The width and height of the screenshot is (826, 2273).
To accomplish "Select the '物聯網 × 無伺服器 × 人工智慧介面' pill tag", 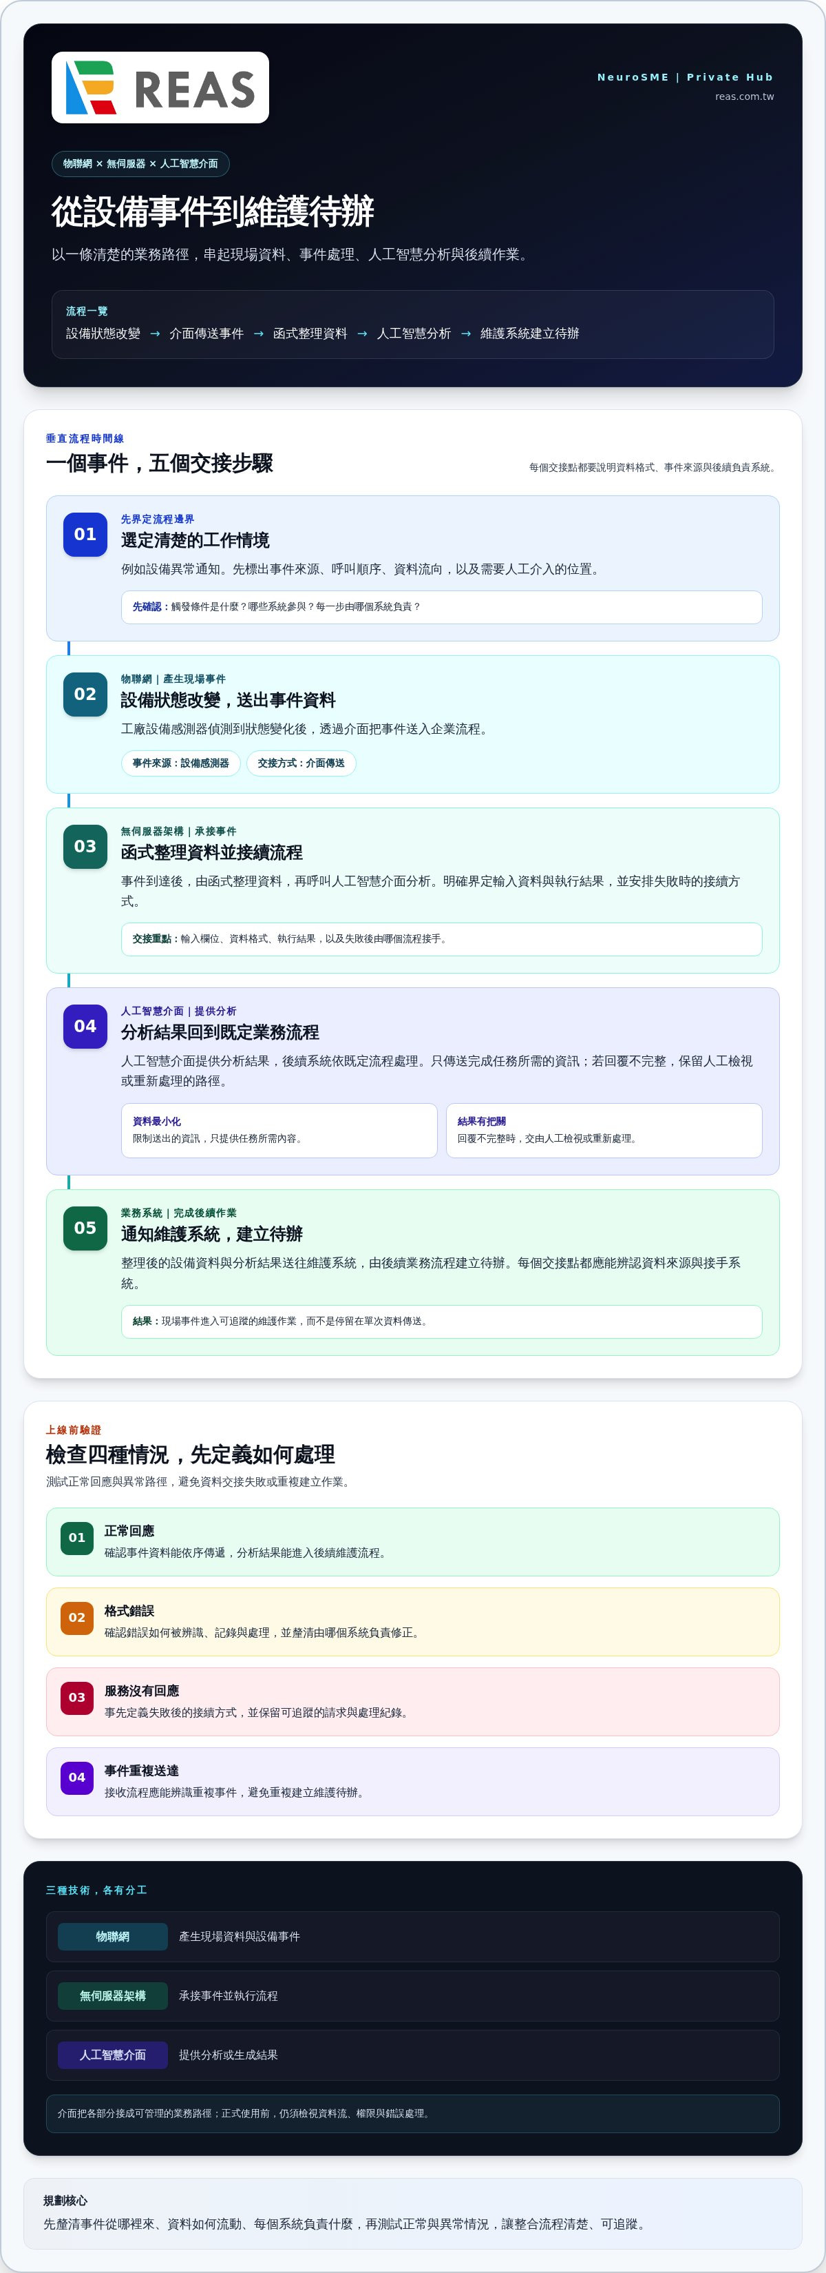I will coord(140,164).
